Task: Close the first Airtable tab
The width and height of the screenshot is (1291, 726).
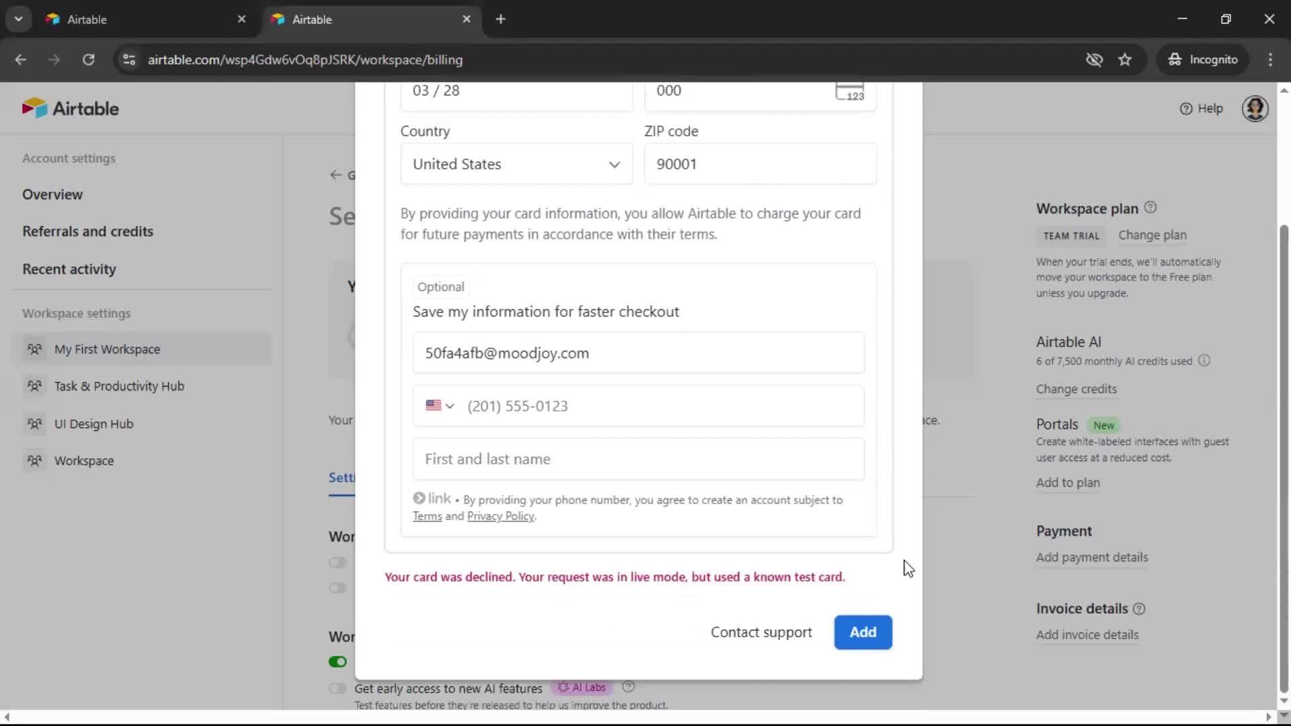Action: click(241, 19)
